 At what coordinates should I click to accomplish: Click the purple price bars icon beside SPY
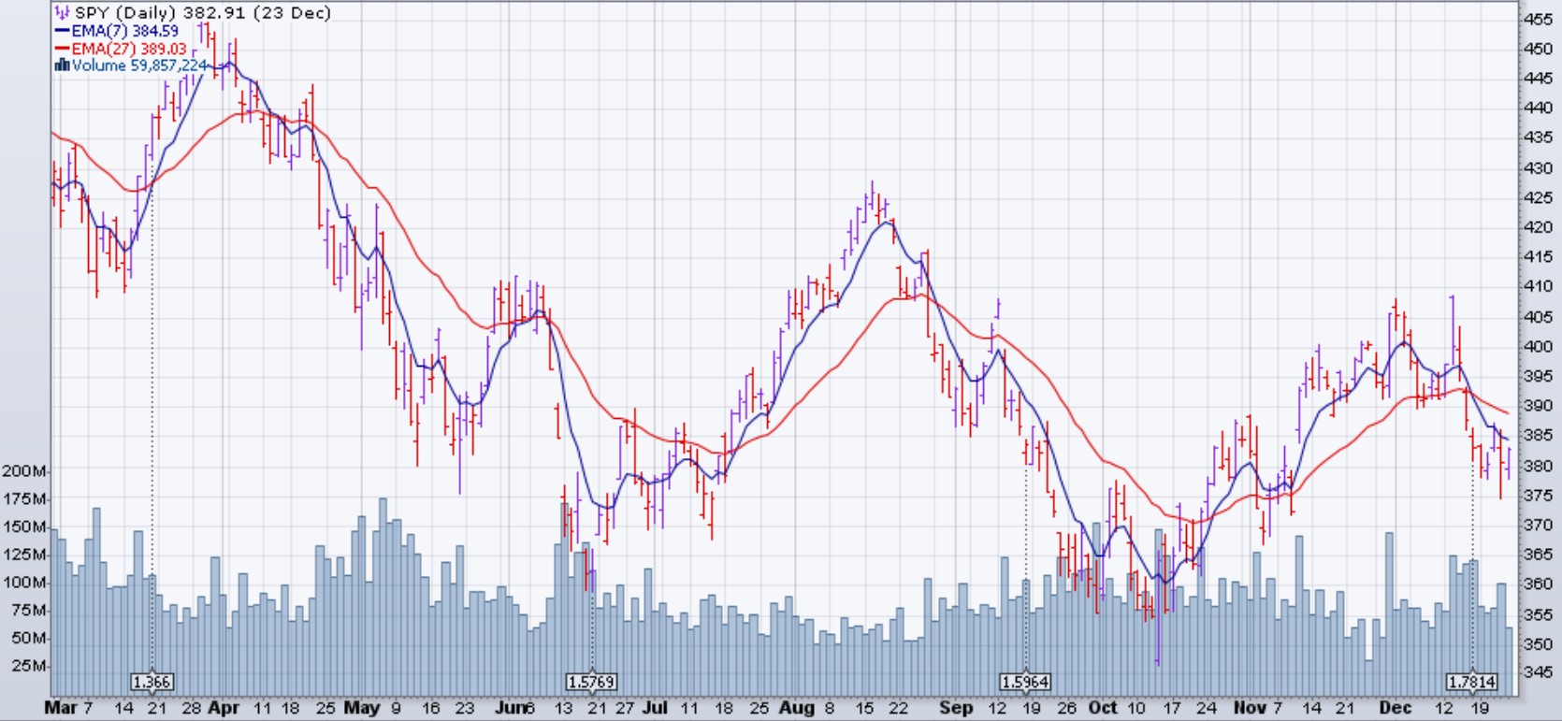pyautogui.click(x=62, y=13)
